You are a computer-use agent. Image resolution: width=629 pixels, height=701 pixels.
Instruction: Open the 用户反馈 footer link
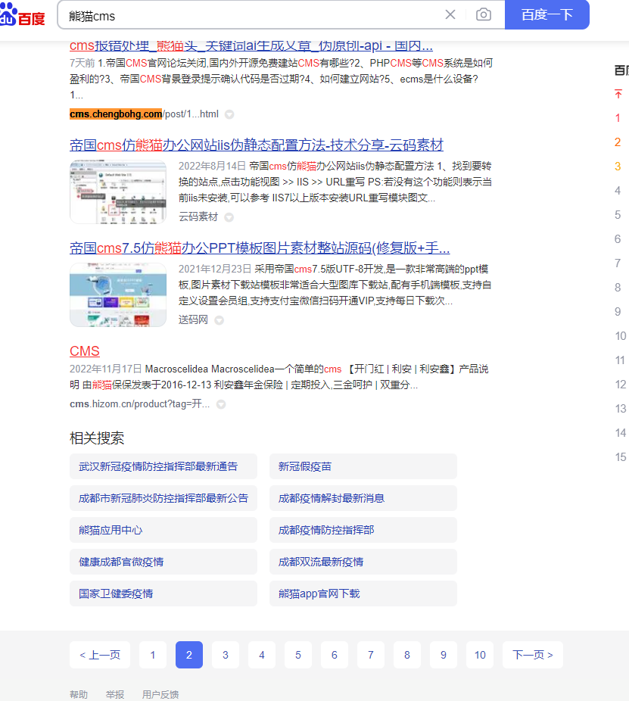tap(160, 694)
